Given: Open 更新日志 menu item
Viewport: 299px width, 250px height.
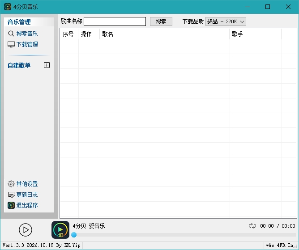Looking at the screenshot, I should [x=27, y=195].
